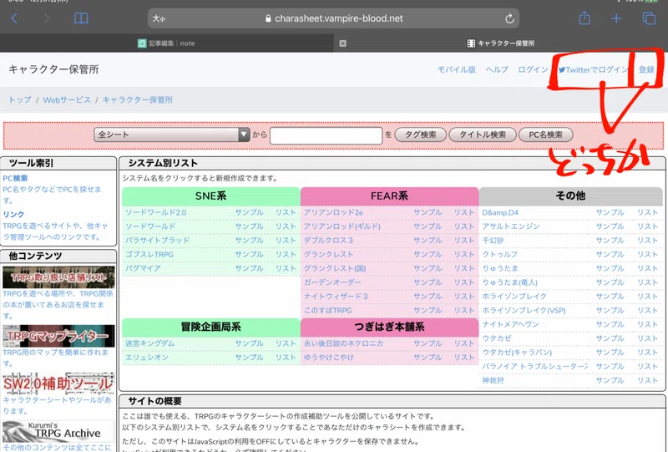Create a ホライゾンブレイク(VSP) sheet
Viewport: 668px width, 452px height.
coord(524,311)
